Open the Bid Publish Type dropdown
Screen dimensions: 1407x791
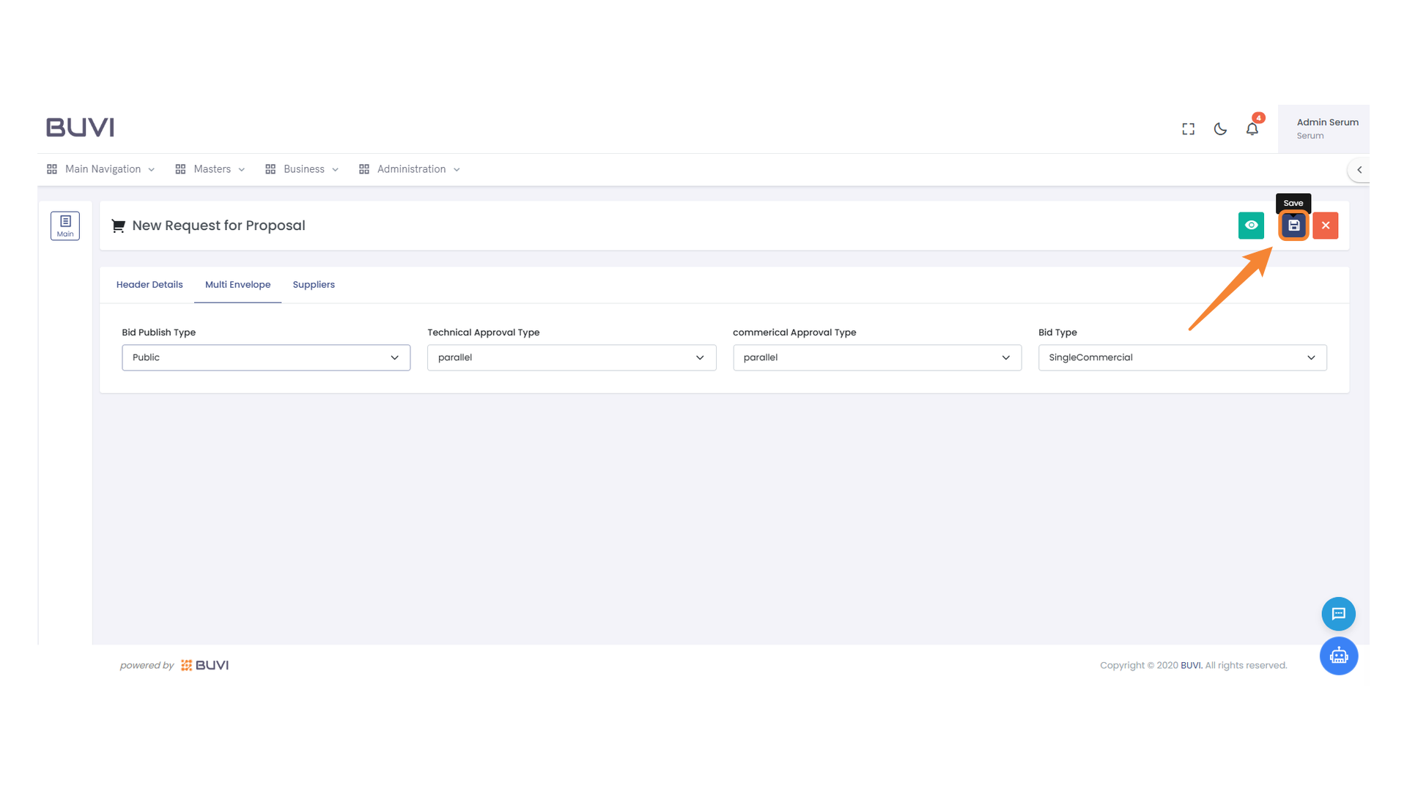266,357
